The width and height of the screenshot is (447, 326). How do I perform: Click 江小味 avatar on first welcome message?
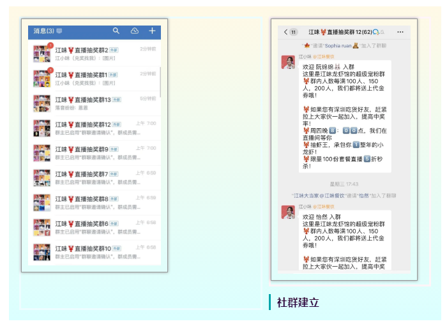click(288, 63)
